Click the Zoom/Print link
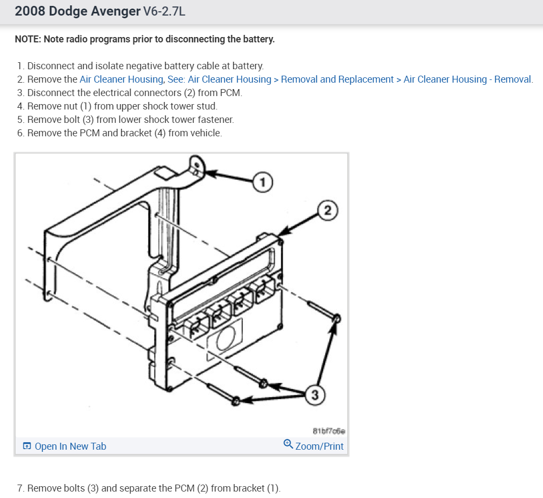Screen dimensions: 543x498 pos(319,446)
